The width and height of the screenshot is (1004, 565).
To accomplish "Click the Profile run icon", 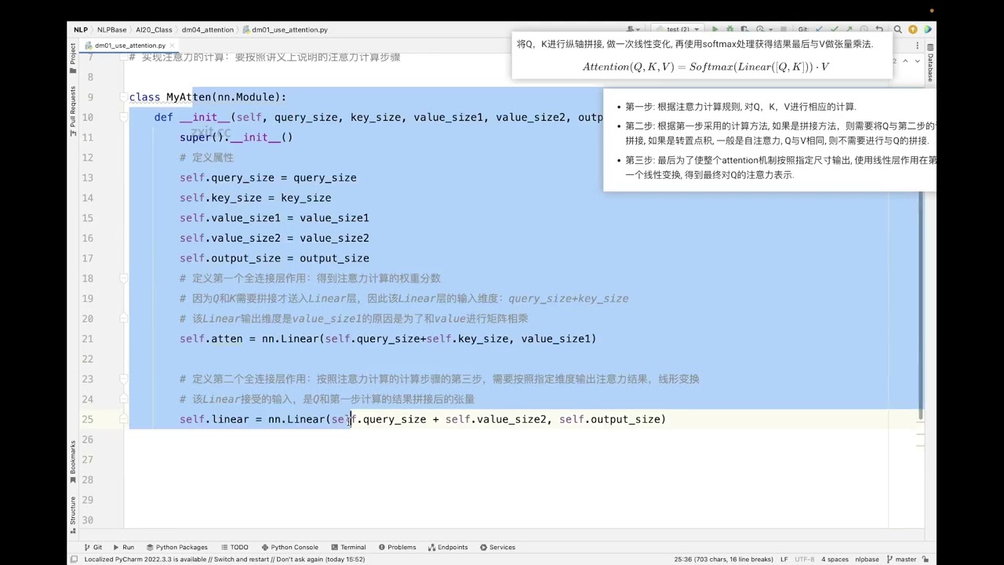I will (760, 29).
